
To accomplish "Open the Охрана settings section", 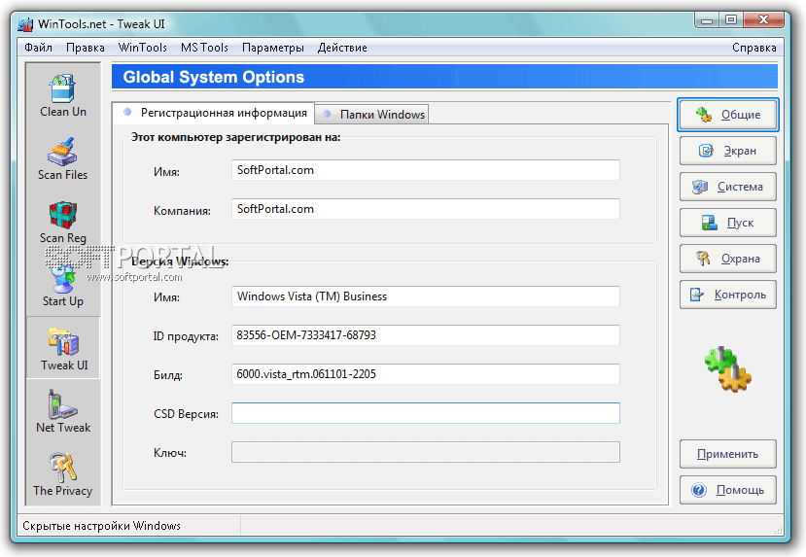I will 728,259.
